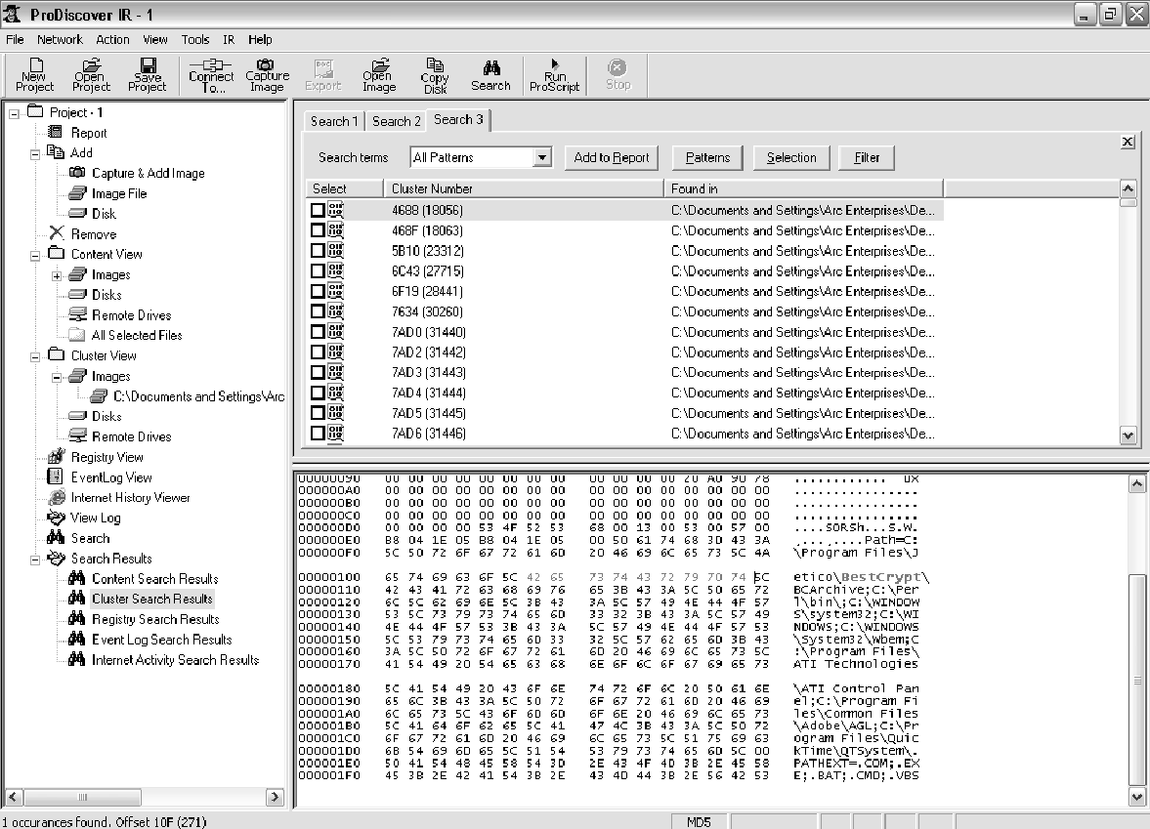Switch to the Search 1 tab

(x=334, y=121)
